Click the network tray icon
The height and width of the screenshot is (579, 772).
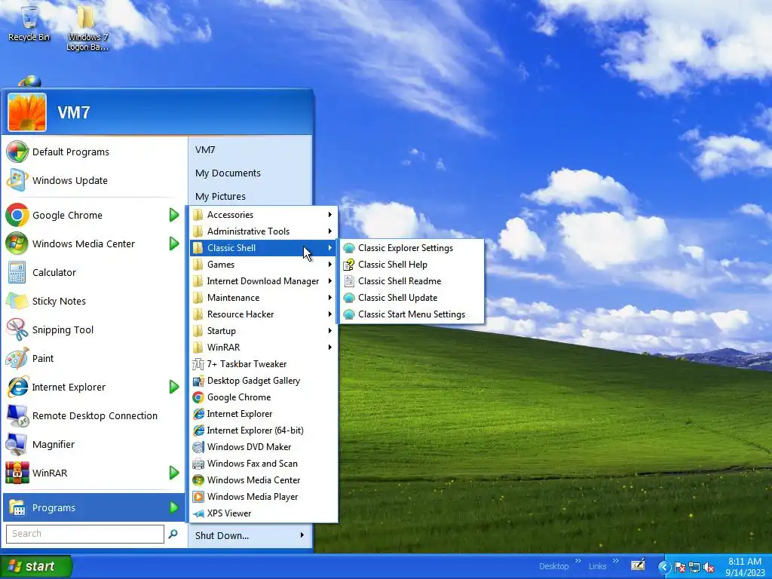[x=694, y=567]
